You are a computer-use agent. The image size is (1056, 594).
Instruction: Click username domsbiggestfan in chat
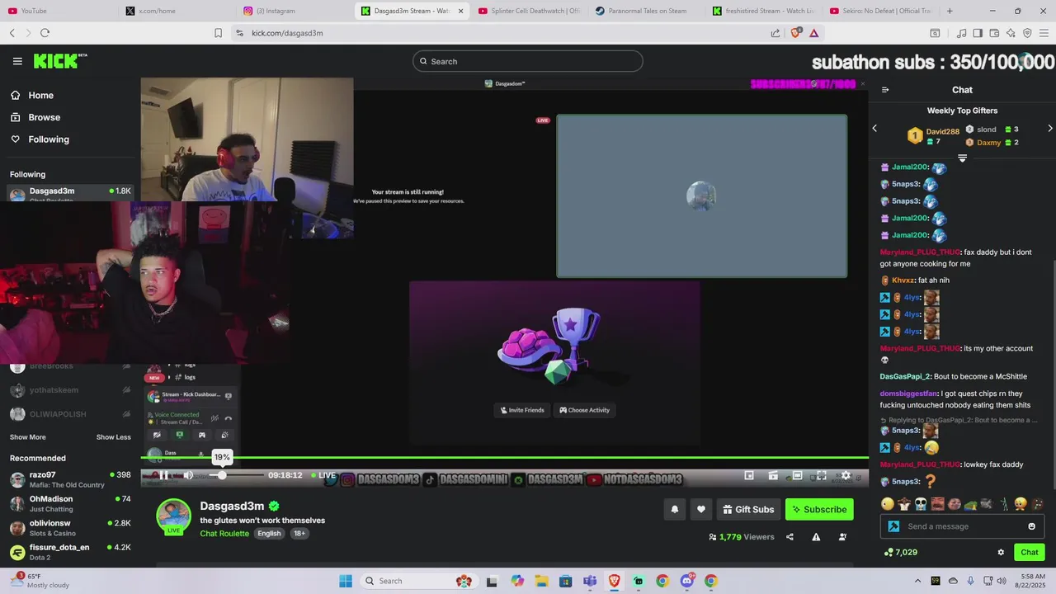pyautogui.click(x=908, y=394)
